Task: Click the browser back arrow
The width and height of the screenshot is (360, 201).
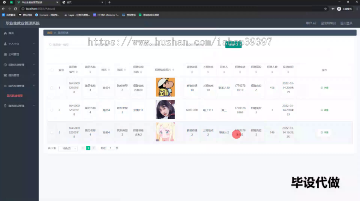Action: [x=3, y=9]
